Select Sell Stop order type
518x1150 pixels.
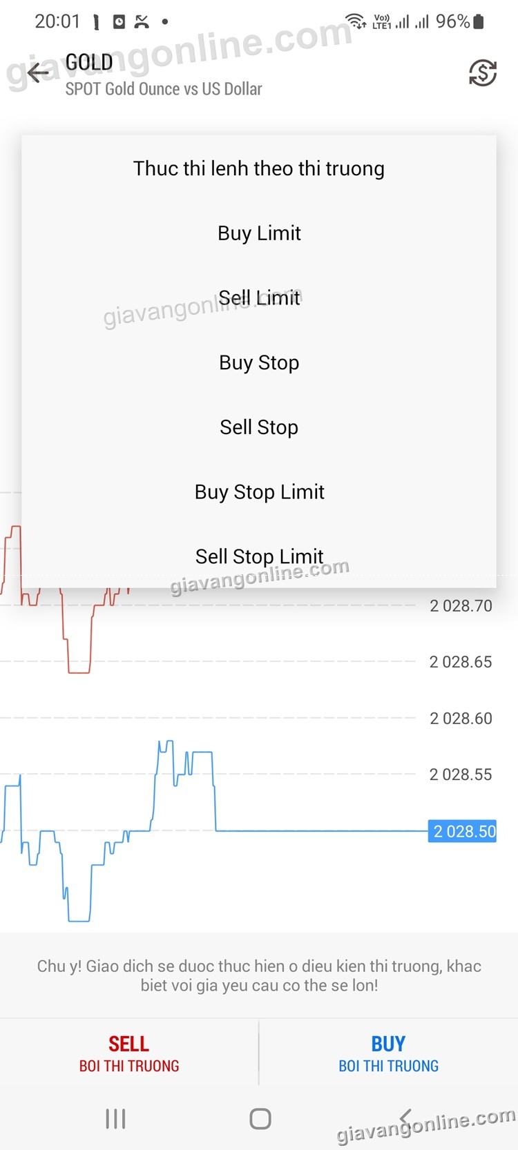(259, 427)
